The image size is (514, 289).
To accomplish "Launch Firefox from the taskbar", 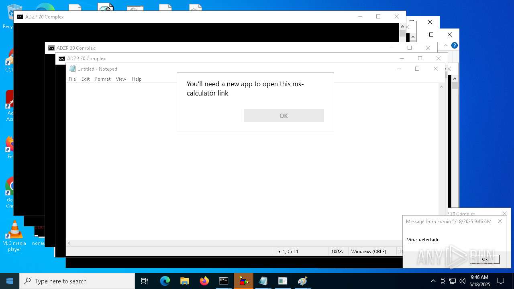I will pyautogui.click(x=204, y=281).
